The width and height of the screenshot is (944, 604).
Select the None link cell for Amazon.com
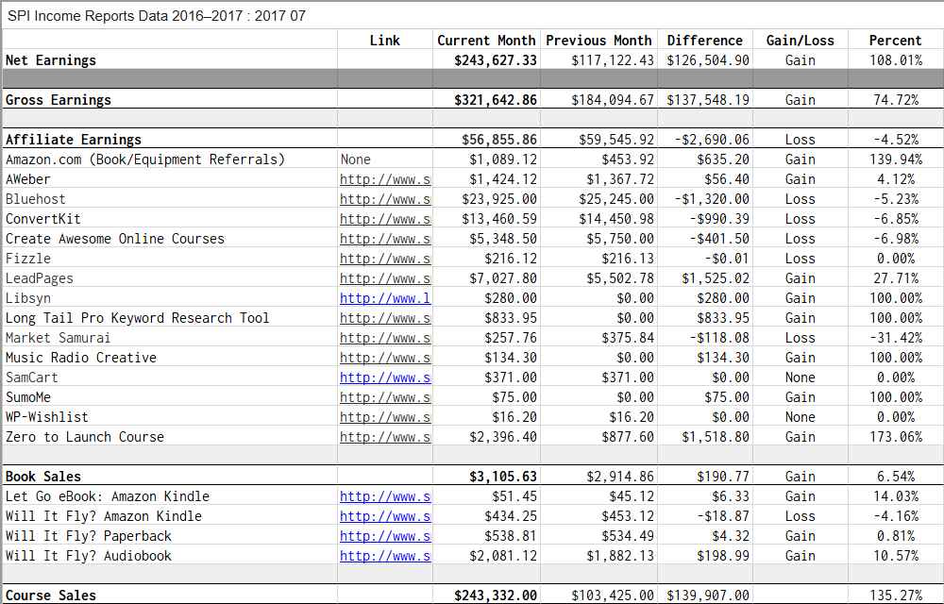(356, 159)
